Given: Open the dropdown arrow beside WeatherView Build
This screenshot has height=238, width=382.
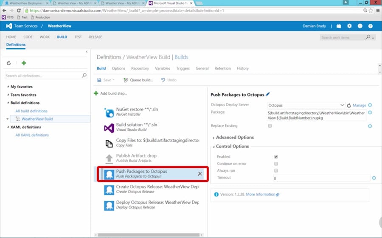Looking at the screenshot, I should pos(8,119).
